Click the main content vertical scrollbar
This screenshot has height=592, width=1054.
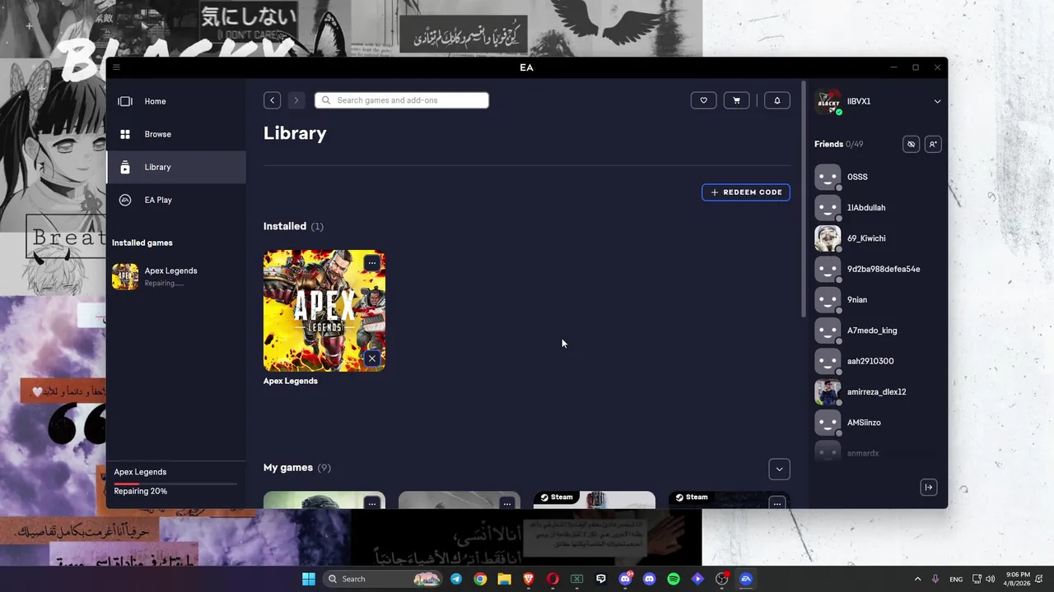(803, 199)
